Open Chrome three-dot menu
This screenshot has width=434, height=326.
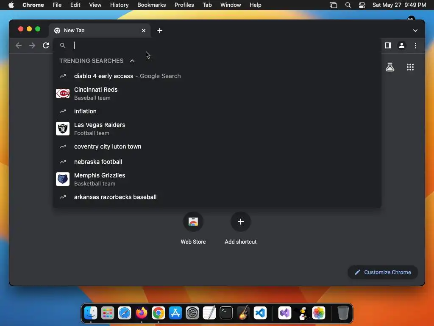click(415, 45)
